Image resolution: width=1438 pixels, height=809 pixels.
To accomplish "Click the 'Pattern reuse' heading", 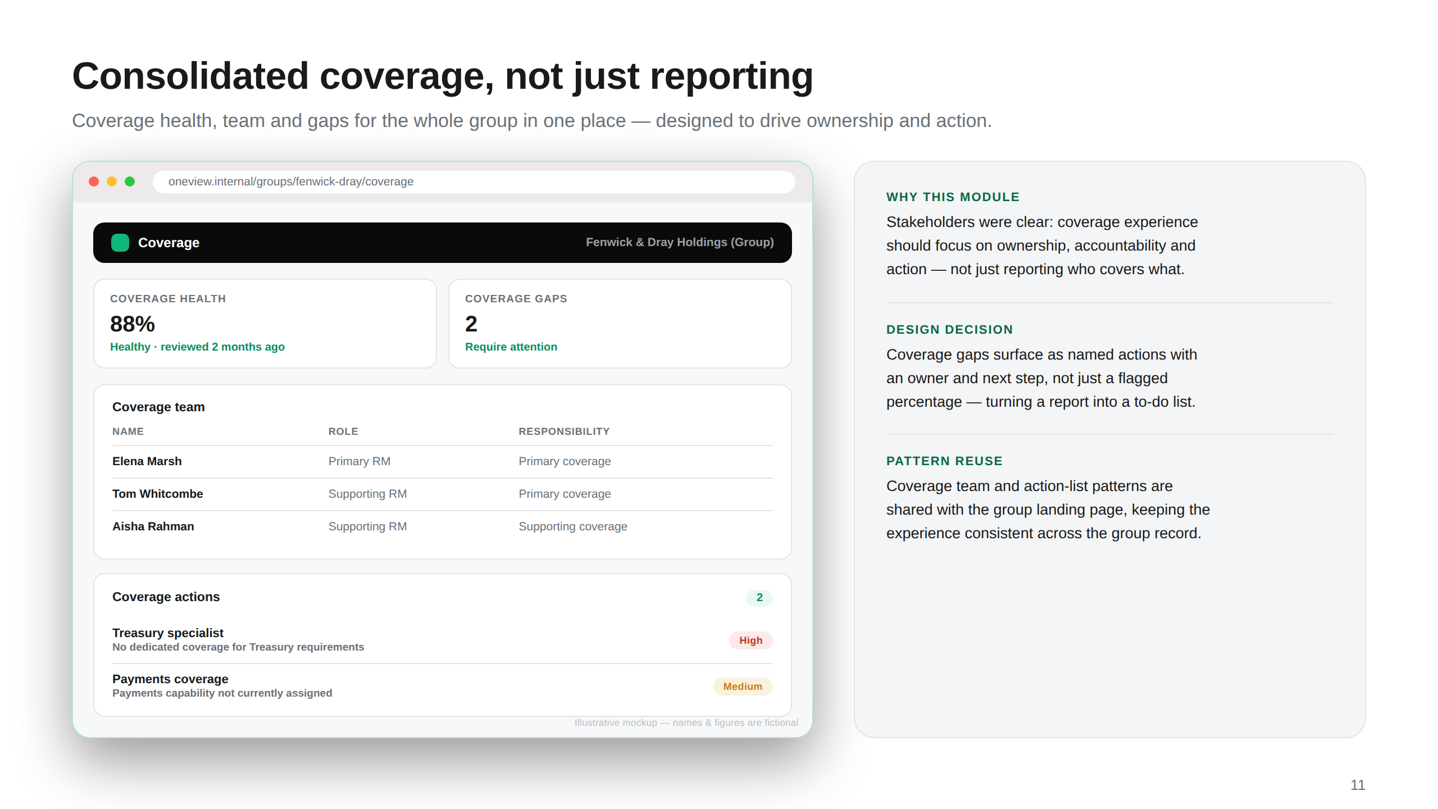I will [944, 461].
